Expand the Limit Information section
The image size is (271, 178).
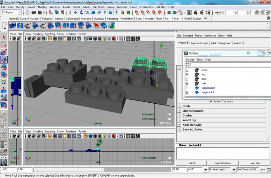(179, 111)
